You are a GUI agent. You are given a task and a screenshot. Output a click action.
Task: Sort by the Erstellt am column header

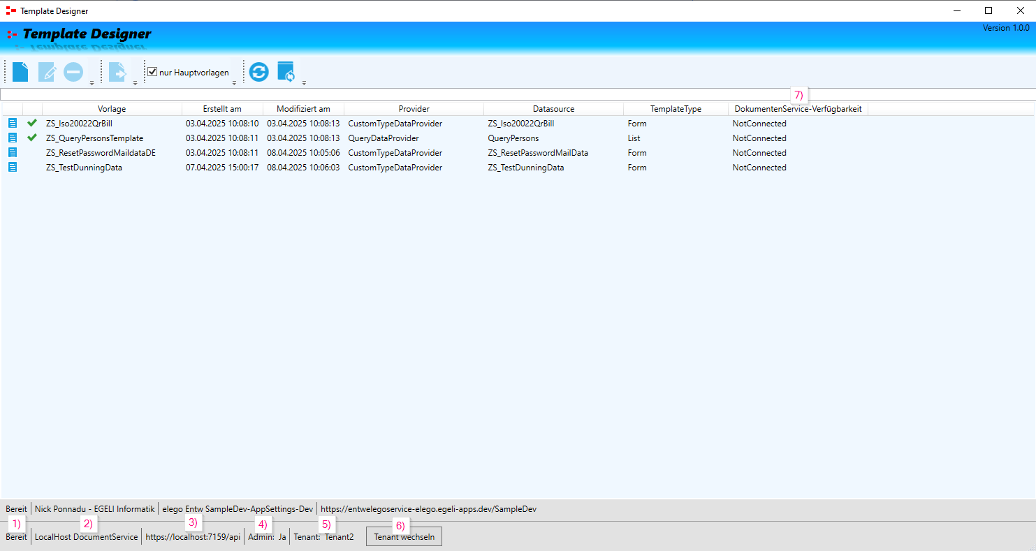click(222, 109)
